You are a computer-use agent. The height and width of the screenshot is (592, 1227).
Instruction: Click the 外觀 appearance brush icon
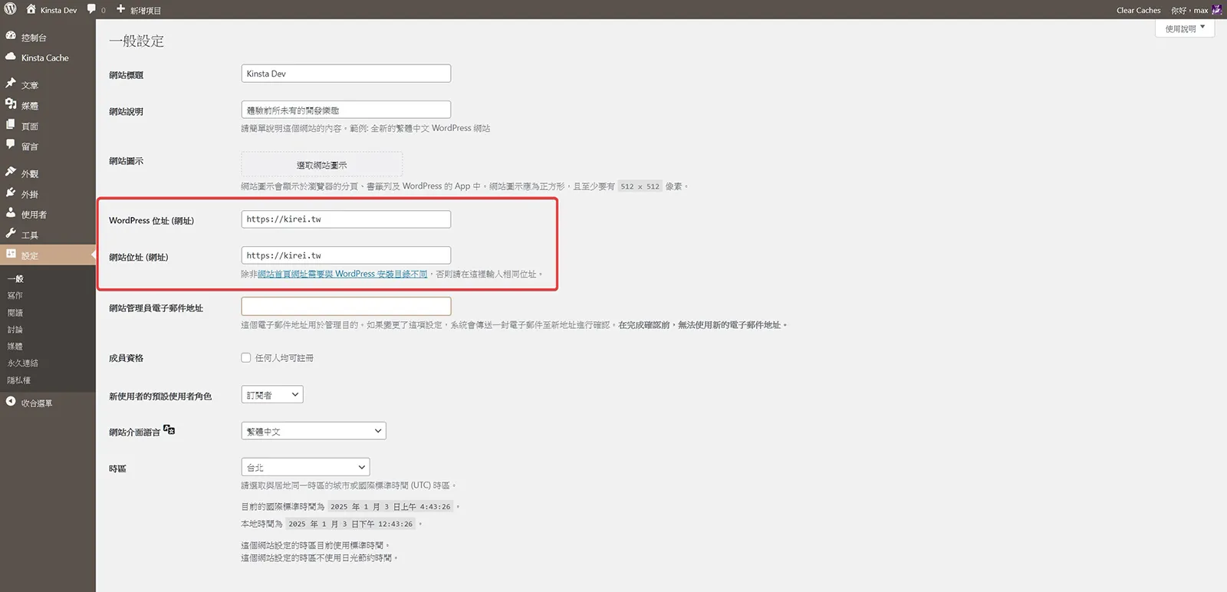pos(11,173)
